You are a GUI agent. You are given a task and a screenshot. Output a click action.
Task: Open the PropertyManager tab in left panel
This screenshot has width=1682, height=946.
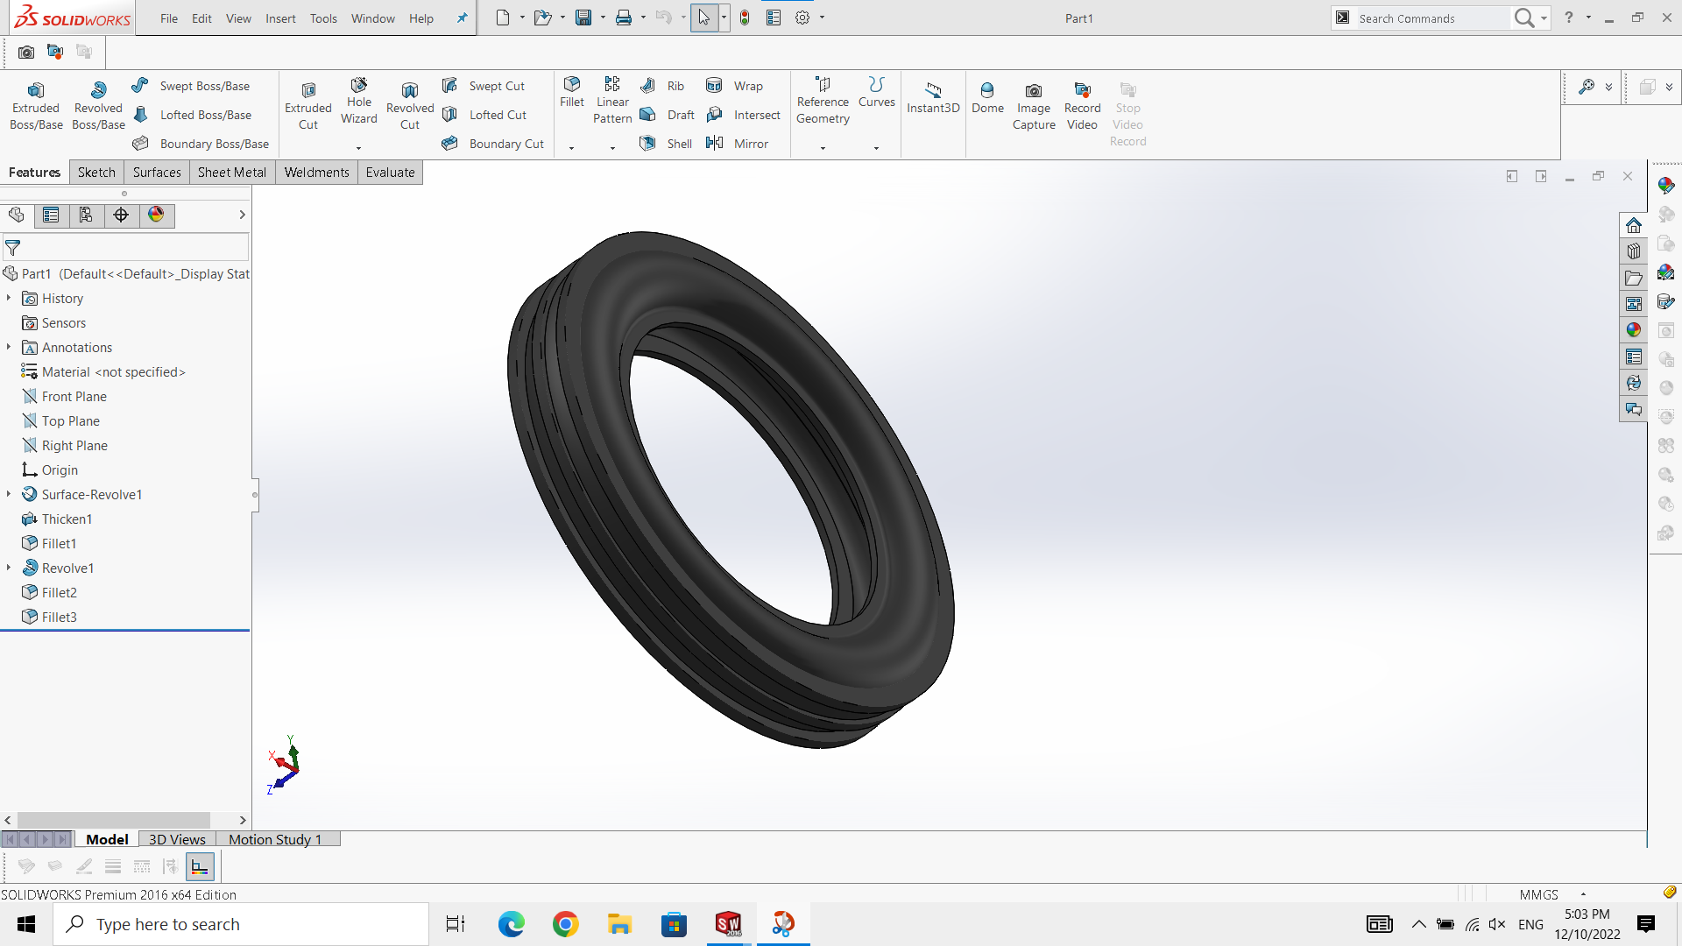pos(51,215)
